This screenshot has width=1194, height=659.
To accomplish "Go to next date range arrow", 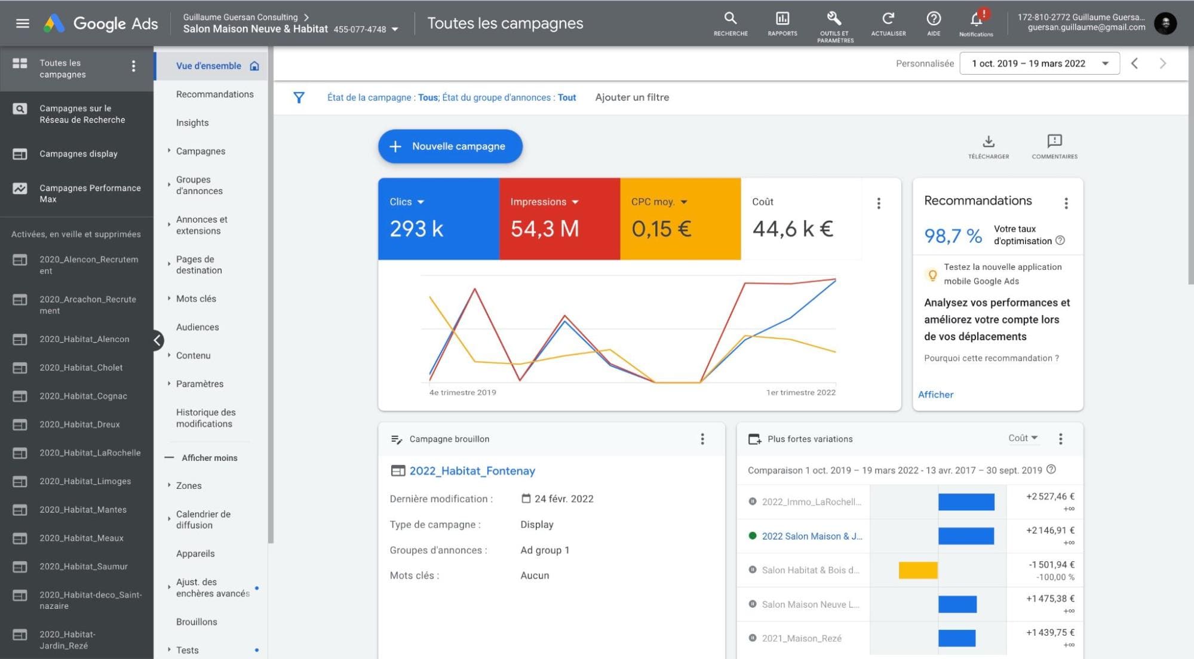I will click(1162, 63).
